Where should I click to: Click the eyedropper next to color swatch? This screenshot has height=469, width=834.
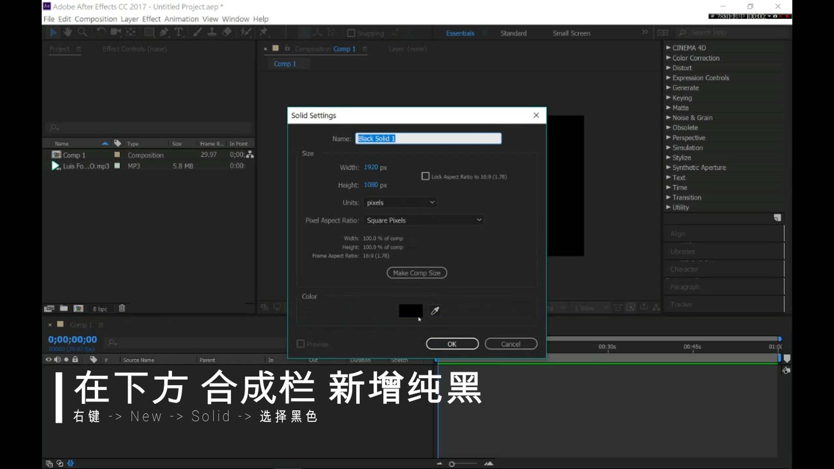(435, 310)
